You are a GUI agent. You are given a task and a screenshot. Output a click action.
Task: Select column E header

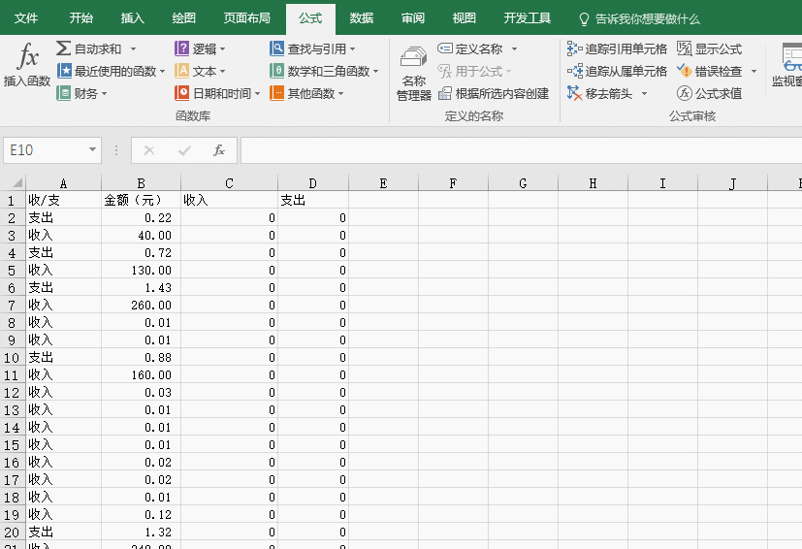coord(384,183)
